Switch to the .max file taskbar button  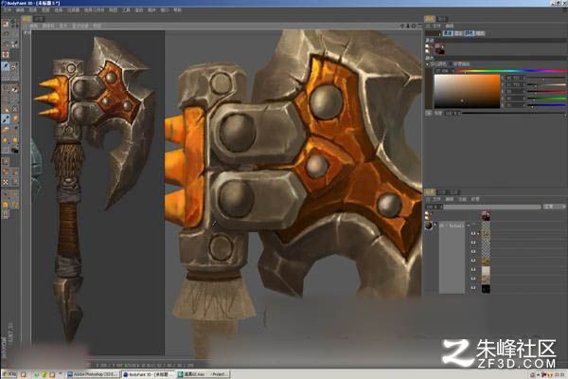coord(193,374)
